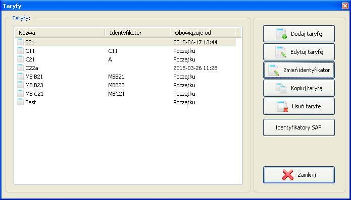
Task: Click identifier cell in the C11 row
Action: [x=113, y=51]
